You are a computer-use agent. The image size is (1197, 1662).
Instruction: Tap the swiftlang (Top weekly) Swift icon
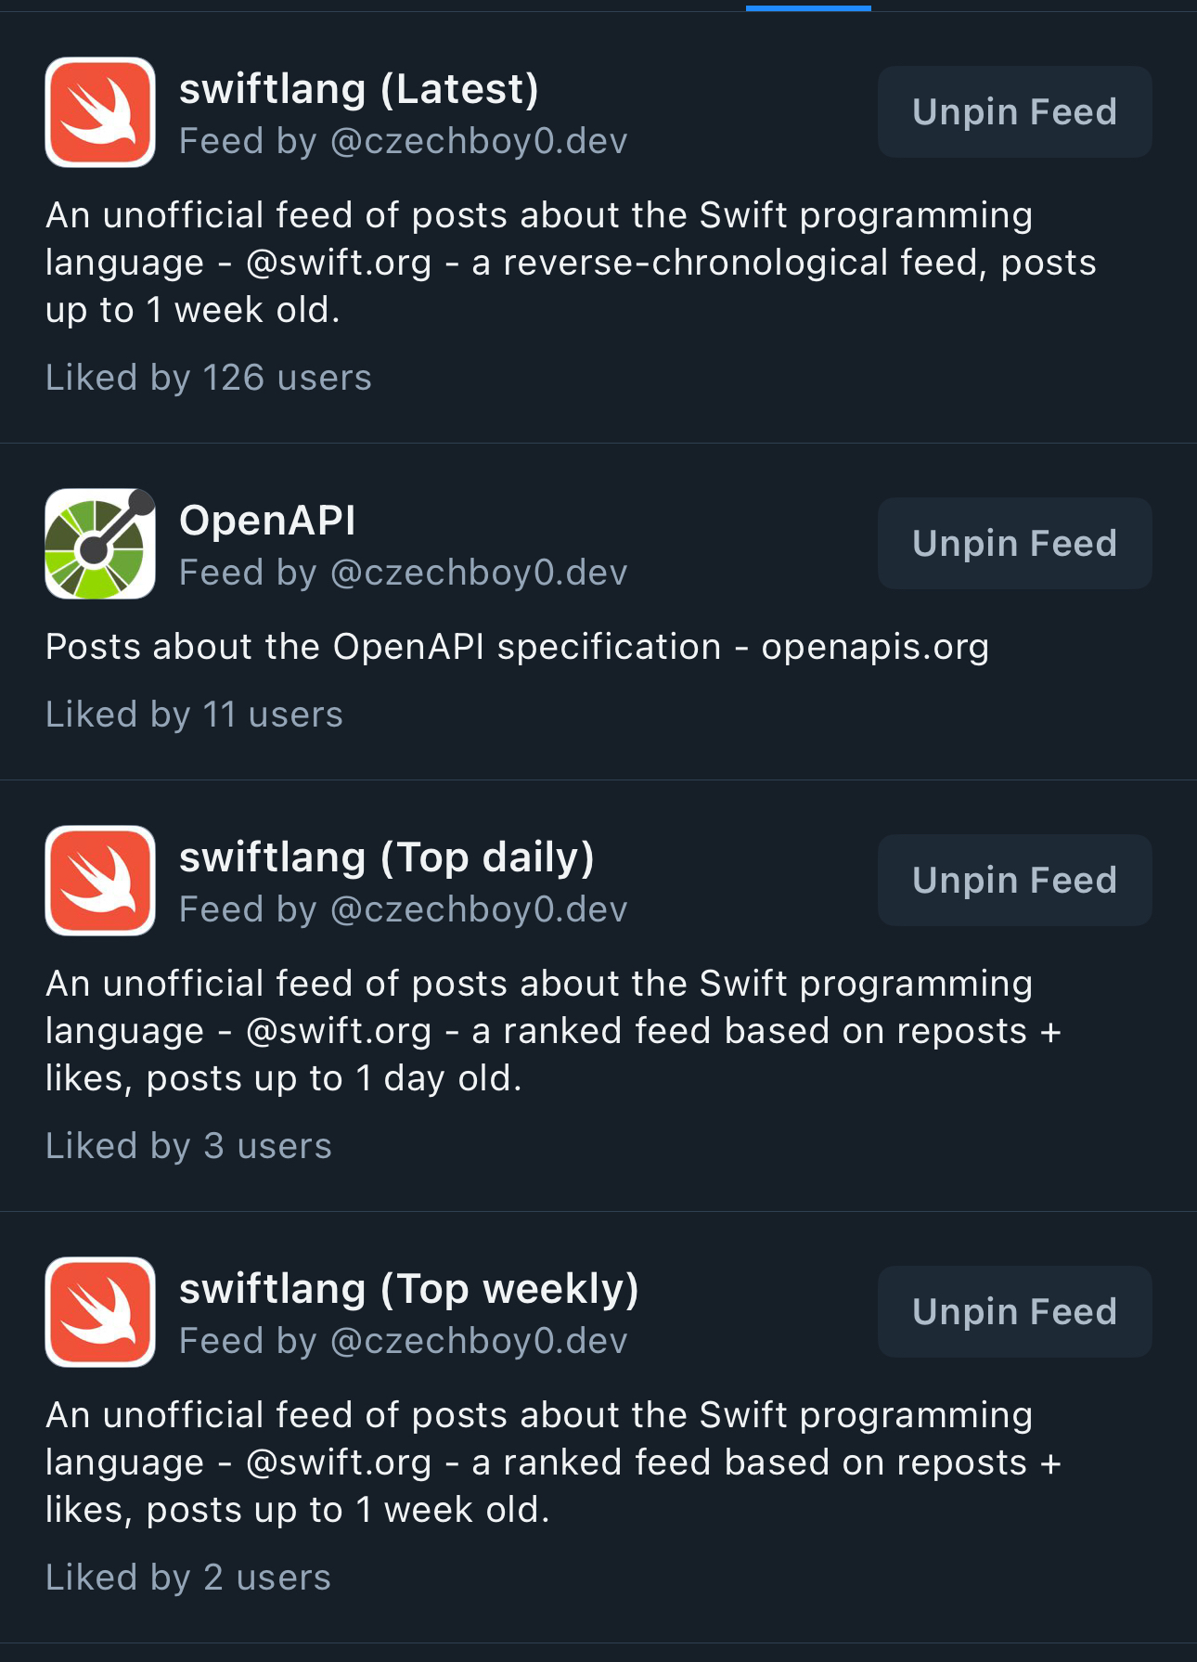tap(100, 1312)
